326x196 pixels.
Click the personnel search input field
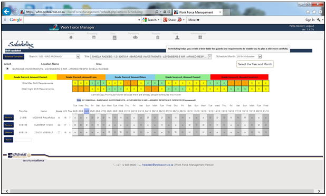pyautogui.click(x=23, y=140)
